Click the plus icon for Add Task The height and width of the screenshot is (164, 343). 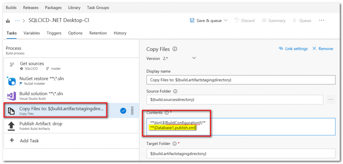coord(12,141)
